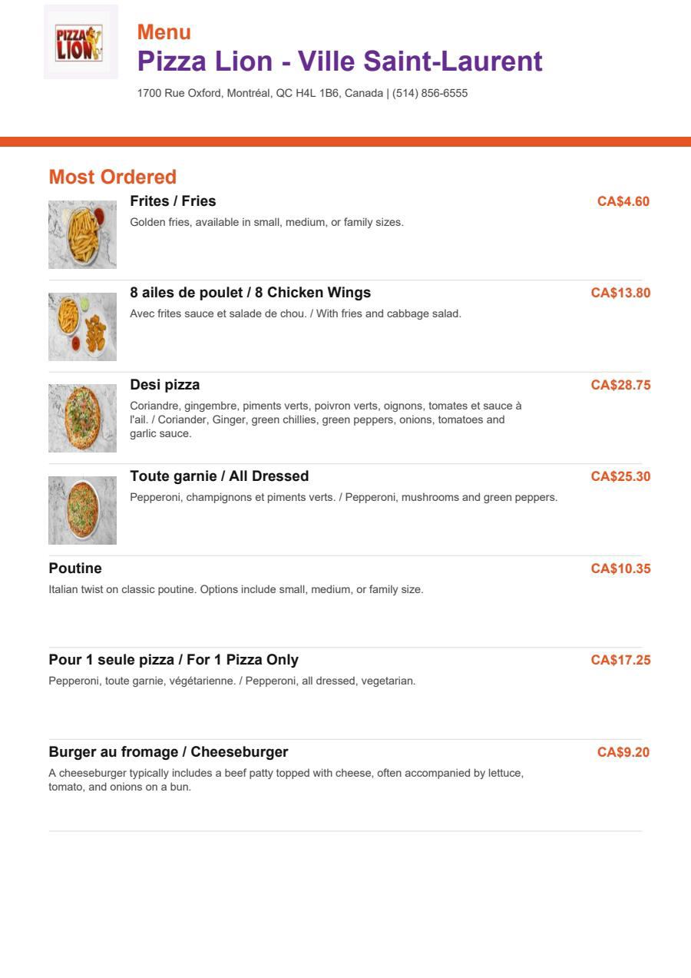
Task: Click the CA$4.60 fries price
Action: [x=623, y=202]
